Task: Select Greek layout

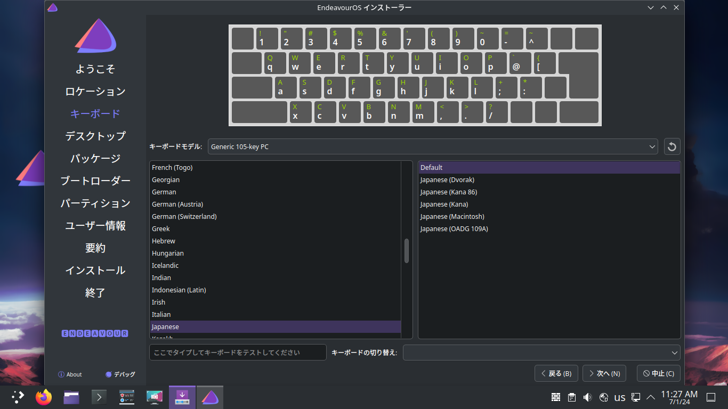Action: coord(275,229)
